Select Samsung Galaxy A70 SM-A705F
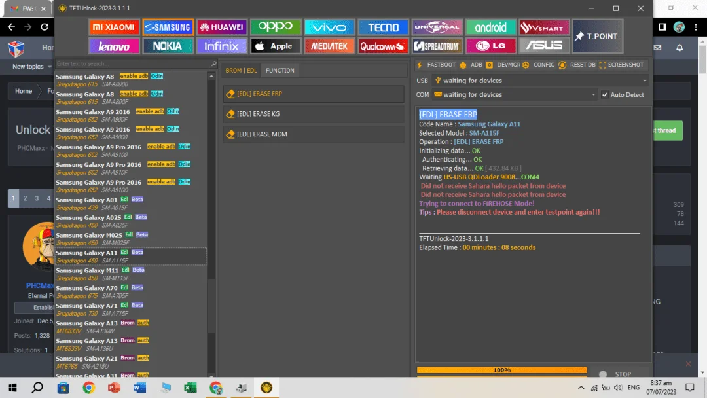 (131, 291)
